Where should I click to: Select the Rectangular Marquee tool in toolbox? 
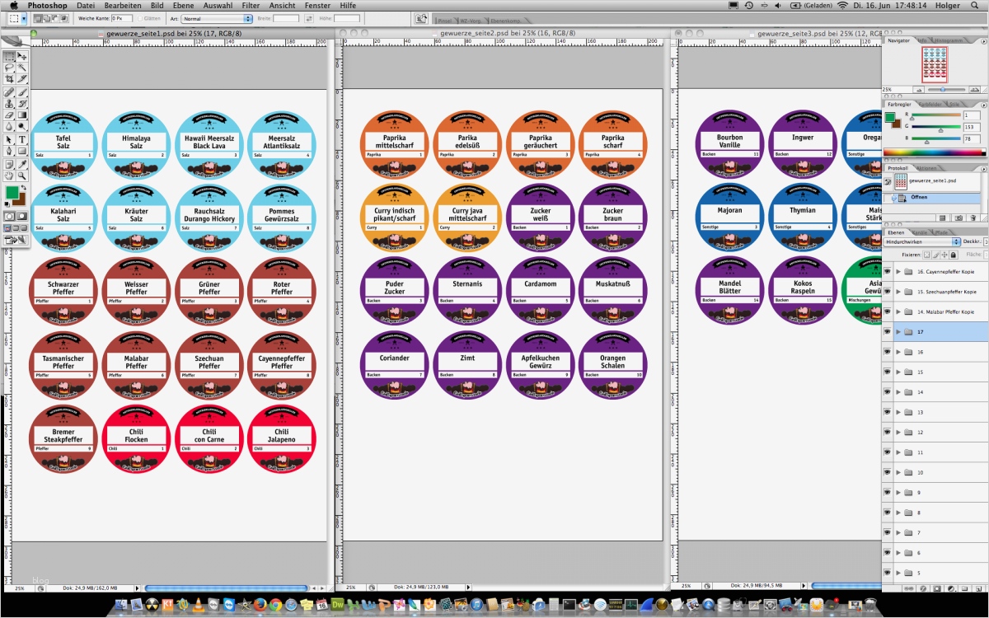click(9, 56)
